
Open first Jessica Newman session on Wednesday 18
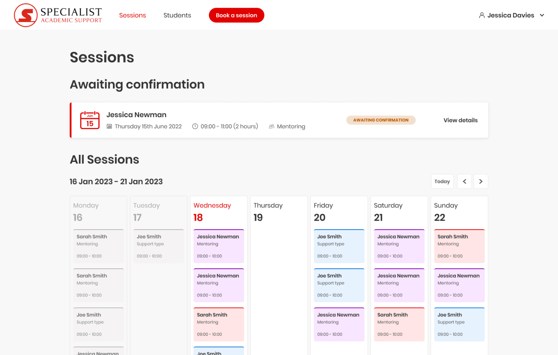point(219,246)
